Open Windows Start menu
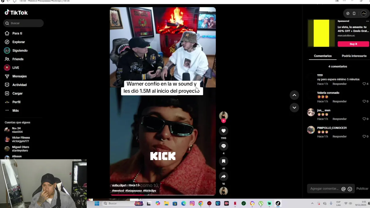 pyautogui.click(x=97, y=203)
